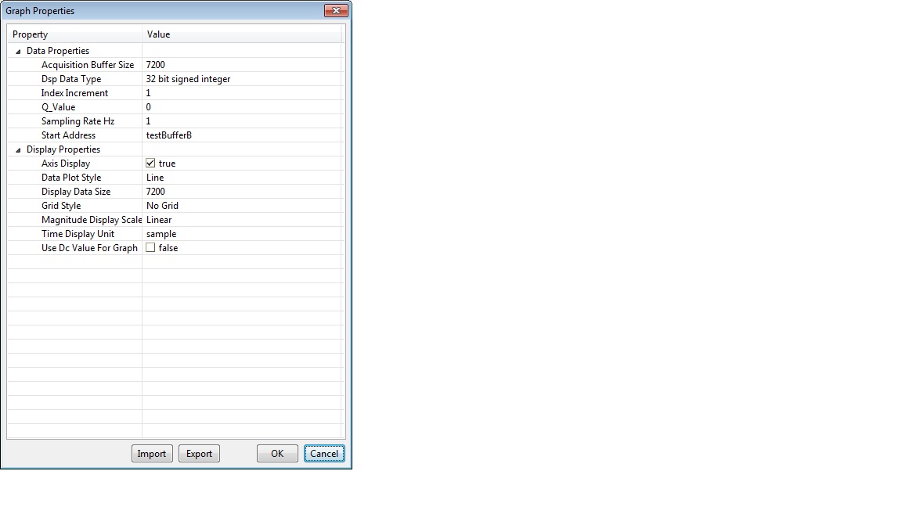Open the Data Plot Style Line dropdown
This screenshot has width=902, height=507.
point(243,178)
